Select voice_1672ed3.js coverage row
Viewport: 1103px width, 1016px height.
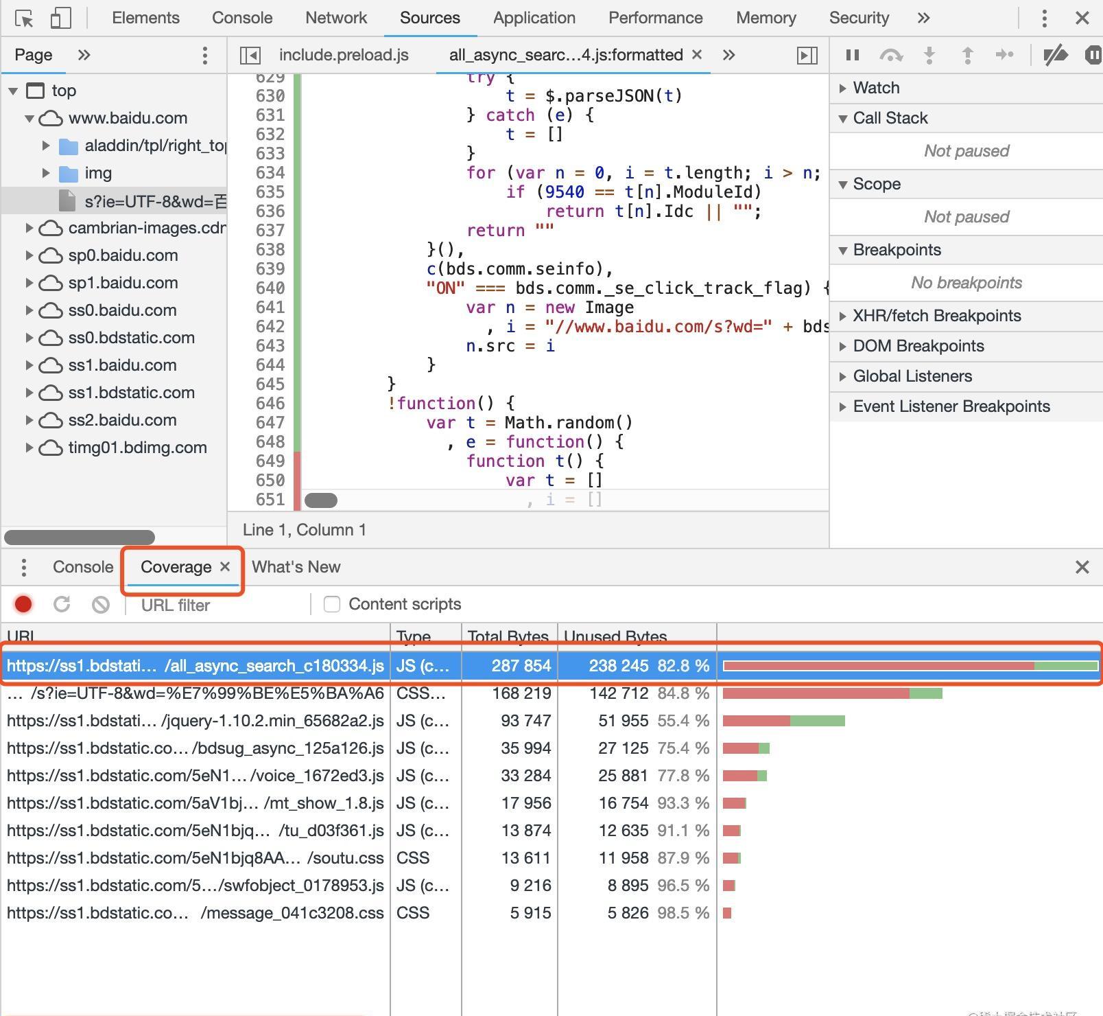(x=551, y=776)
